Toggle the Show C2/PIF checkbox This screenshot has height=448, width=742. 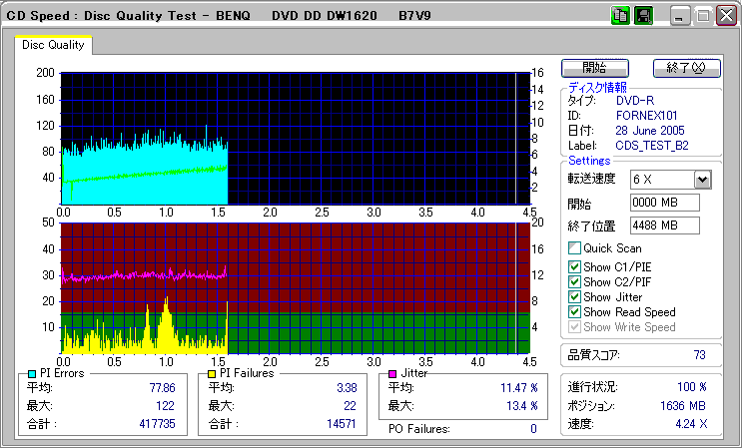pos(574,282)
